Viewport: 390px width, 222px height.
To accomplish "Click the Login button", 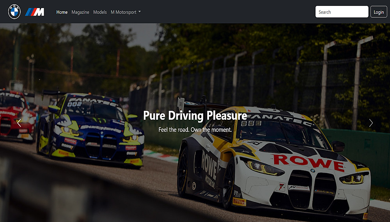I will [379, 12].
